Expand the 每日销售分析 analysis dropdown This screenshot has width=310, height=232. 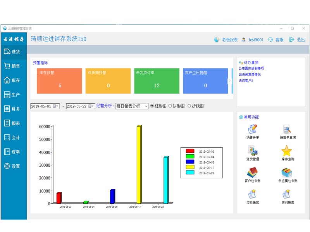tap(146, 106)
